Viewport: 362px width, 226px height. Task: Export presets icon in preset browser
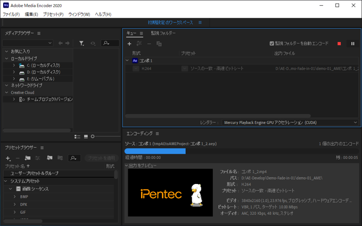pos(60,158)
